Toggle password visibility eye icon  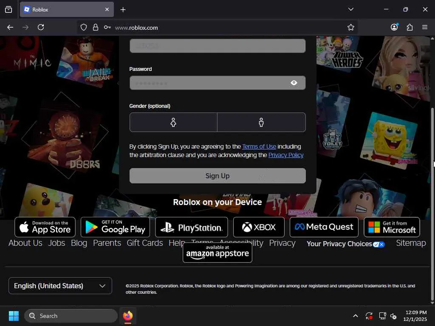(x=294, y=83)
